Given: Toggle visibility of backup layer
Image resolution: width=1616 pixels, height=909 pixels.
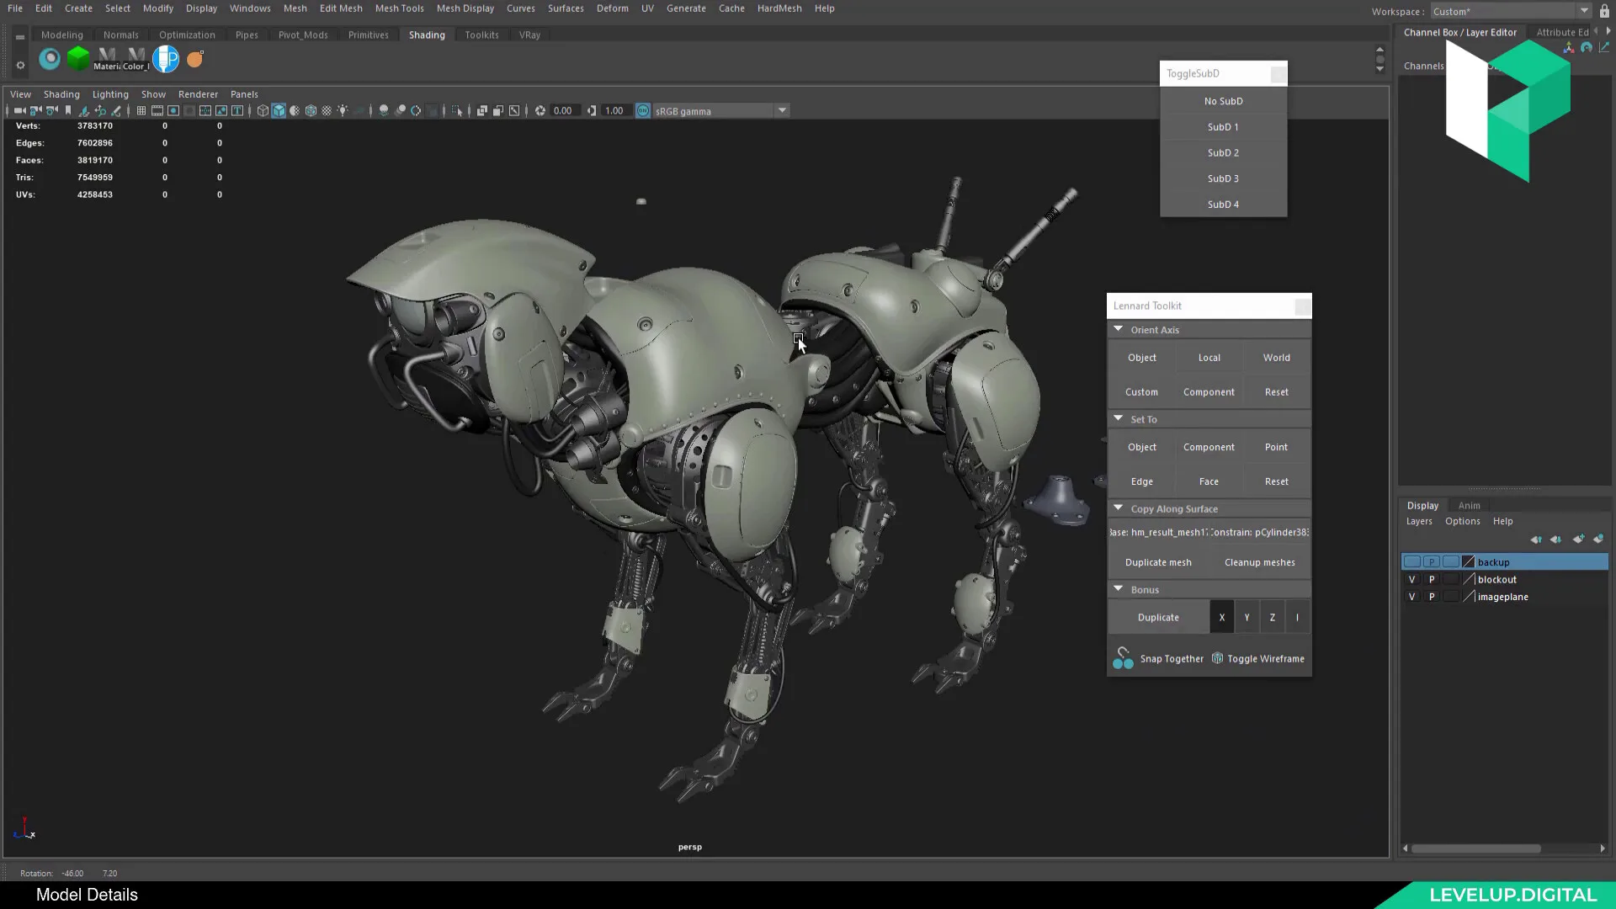Looking at the screenshot, I should [x=1411, y=561].
